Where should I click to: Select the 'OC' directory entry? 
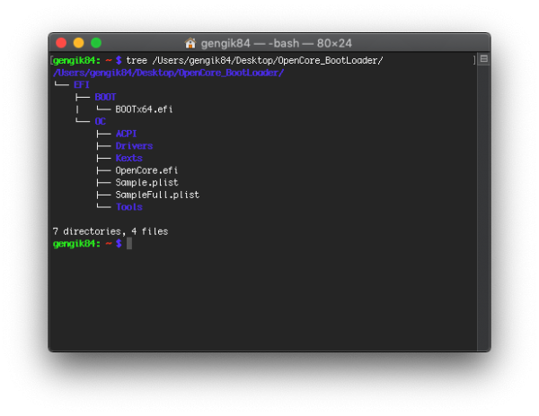point(100,121)
